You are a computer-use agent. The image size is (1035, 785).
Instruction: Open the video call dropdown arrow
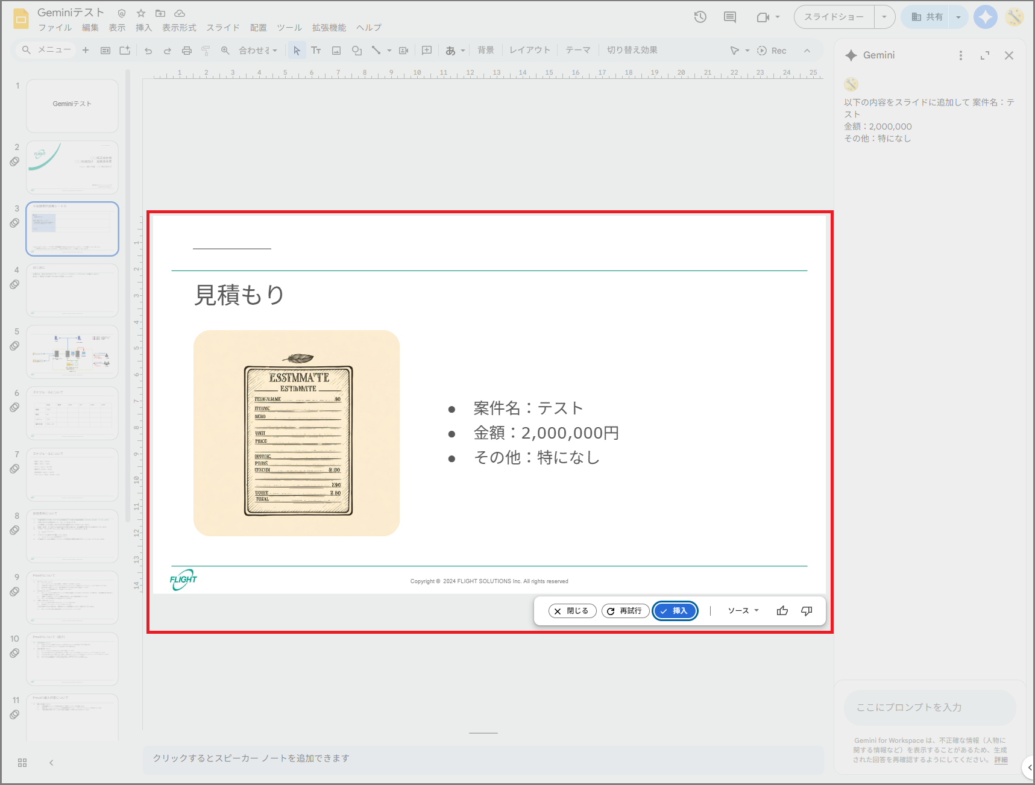[x=778, y=17]
